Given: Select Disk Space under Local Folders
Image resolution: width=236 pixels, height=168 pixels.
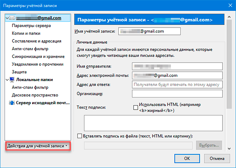Looking at the screenshot, I should tap(35, 95).
